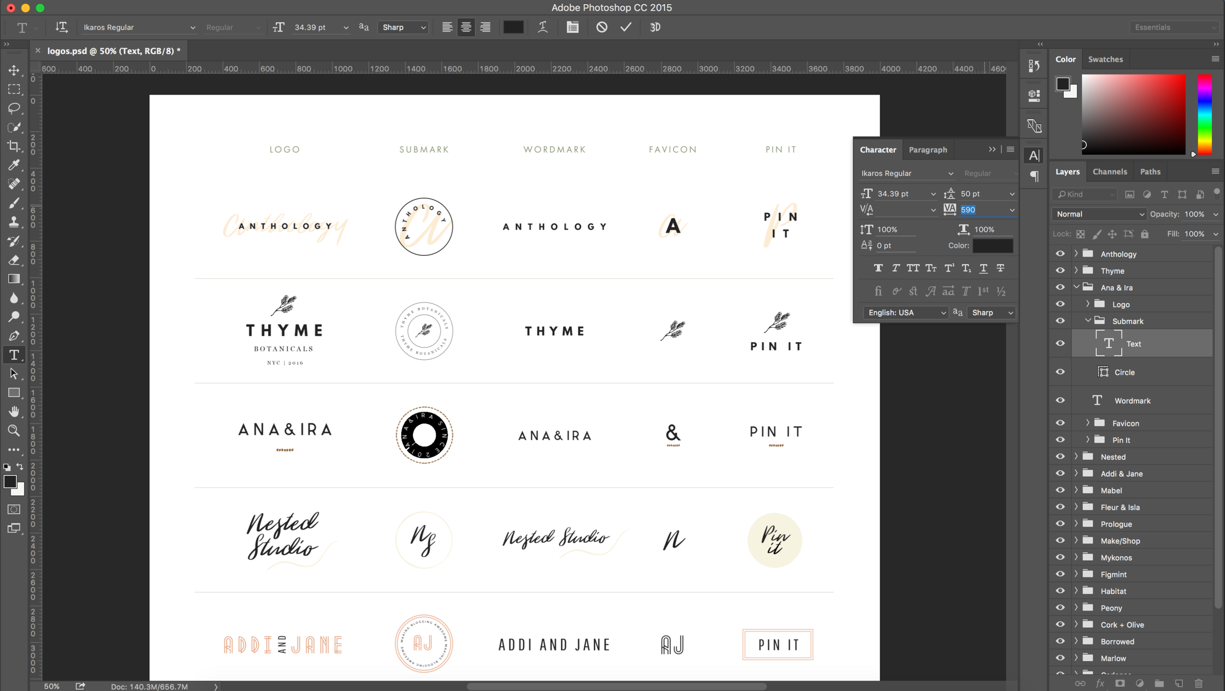Expand the Anthology layer group
This screenshot has width=1225, height=691.
(1076, 253)
